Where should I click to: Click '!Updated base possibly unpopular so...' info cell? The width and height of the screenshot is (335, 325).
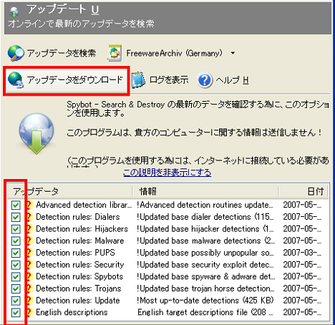pyautogui.click(x=205, y=253)
